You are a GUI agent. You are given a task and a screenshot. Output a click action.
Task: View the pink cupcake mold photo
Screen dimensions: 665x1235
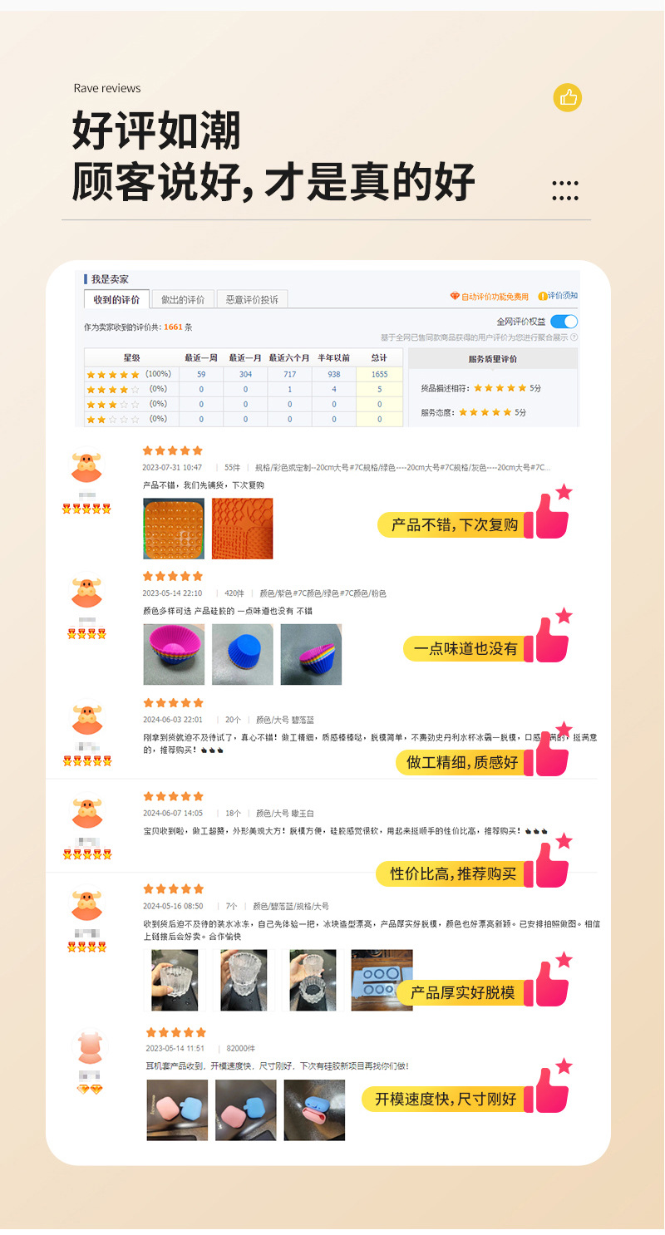click(174, 655)
